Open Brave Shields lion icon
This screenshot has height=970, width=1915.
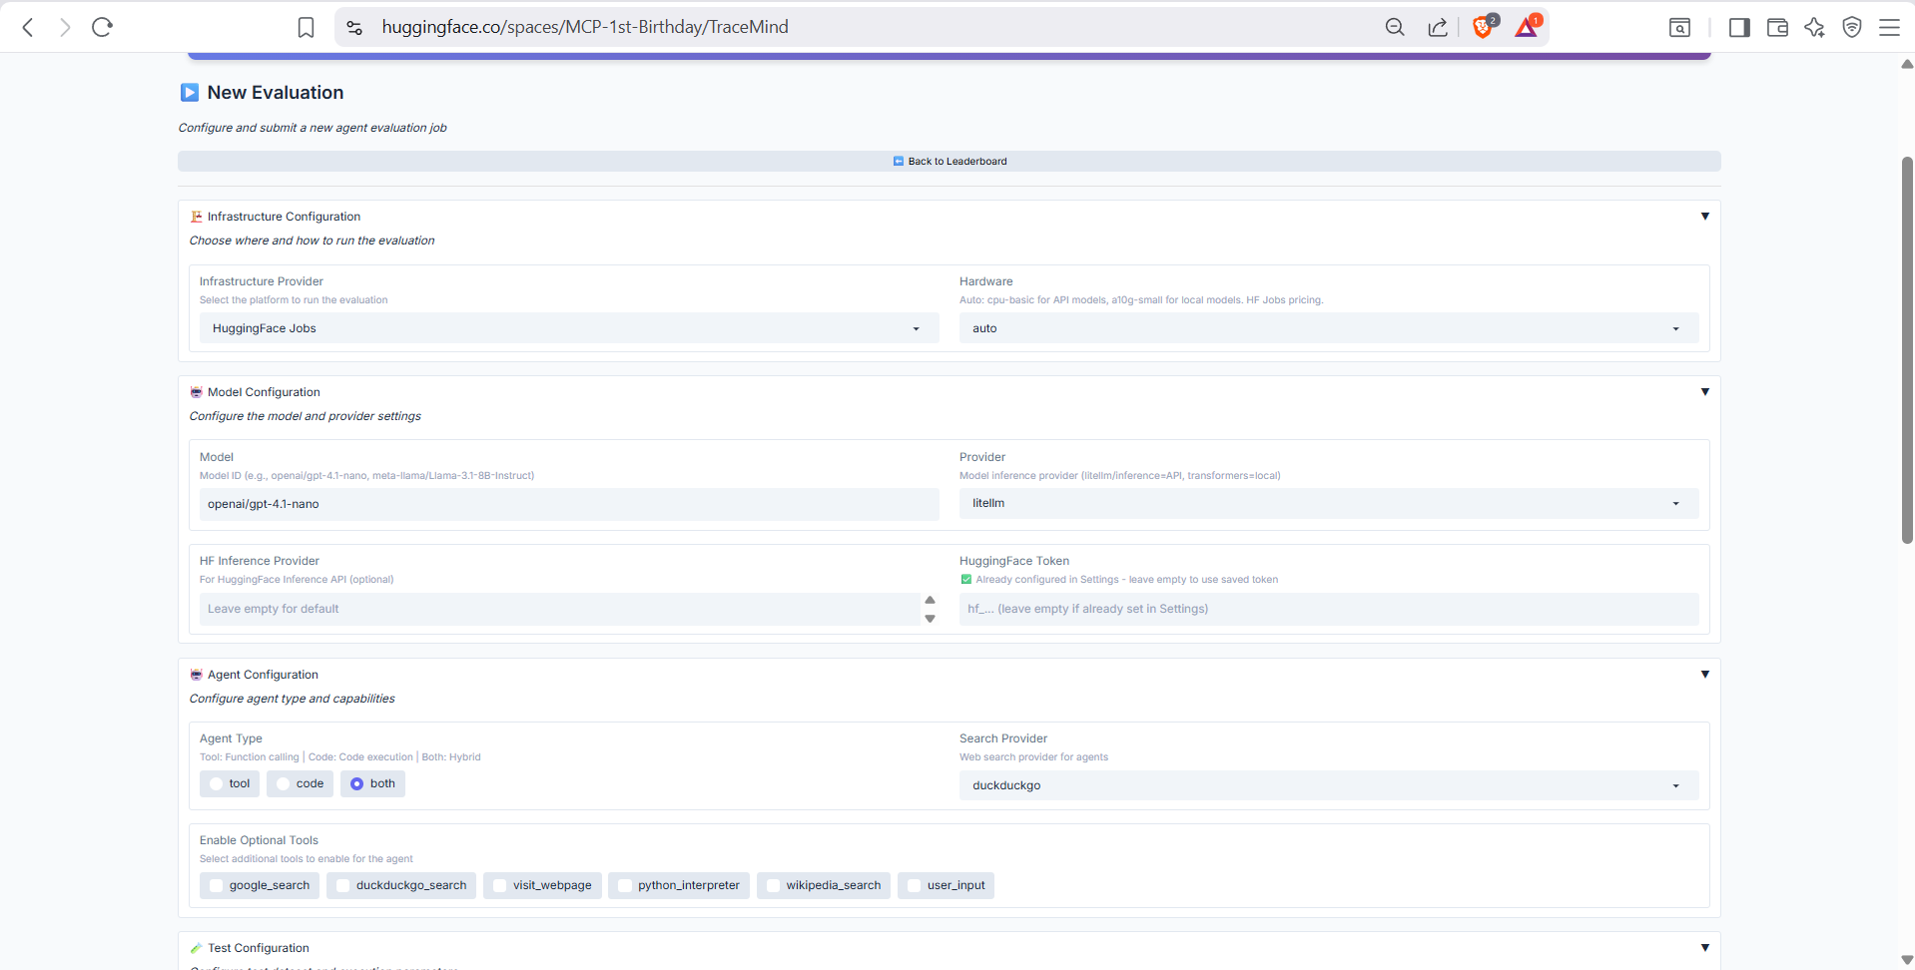click(1484, 26)
